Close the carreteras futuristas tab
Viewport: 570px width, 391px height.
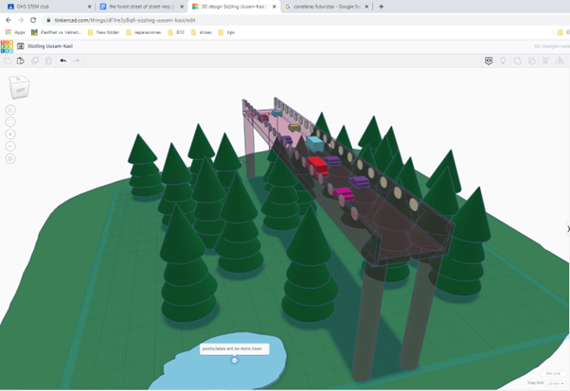(366, 7)
